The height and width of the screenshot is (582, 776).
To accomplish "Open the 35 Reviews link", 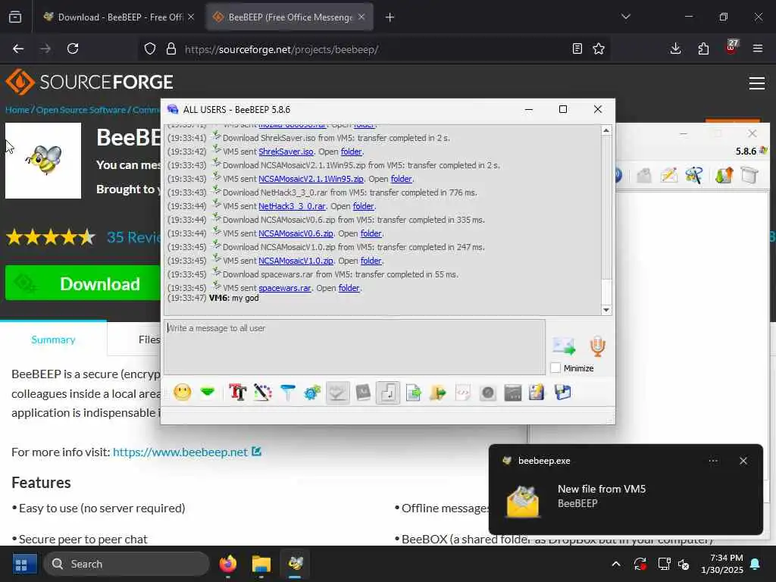I will click(133, 237).
